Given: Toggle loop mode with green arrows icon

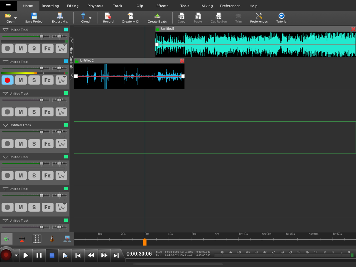Looking at the screenshot, I should click(6, 239).
